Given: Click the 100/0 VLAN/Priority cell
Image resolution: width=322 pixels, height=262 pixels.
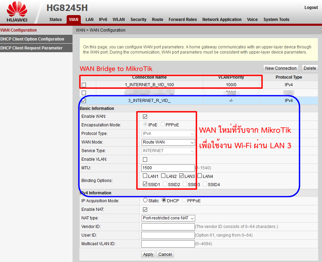Looking at the screenshot, I should click(231, 85).
